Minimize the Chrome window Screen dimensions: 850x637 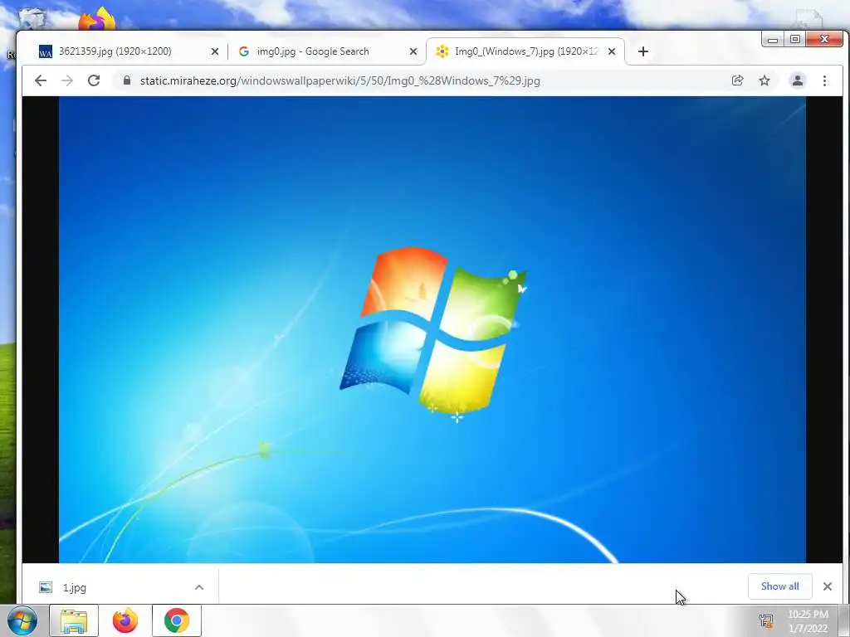point(773,40)
